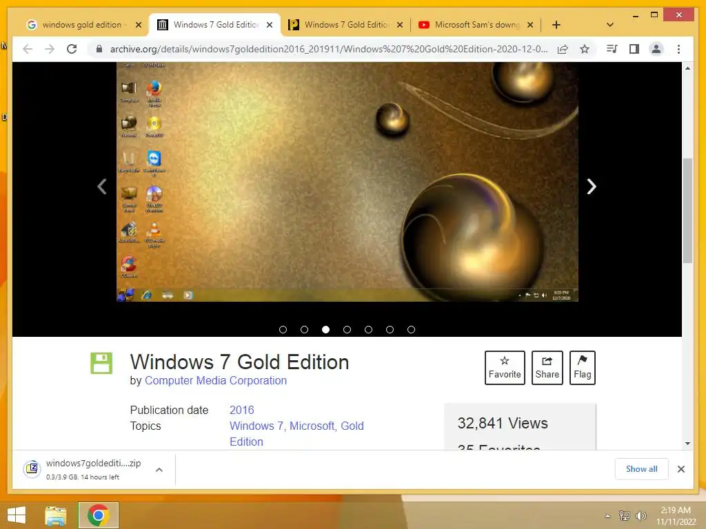Select the fourth carousel dot

347,330
